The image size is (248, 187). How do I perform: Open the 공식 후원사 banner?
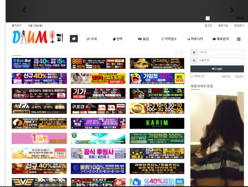pyautogui.click(x=98, y=153)
